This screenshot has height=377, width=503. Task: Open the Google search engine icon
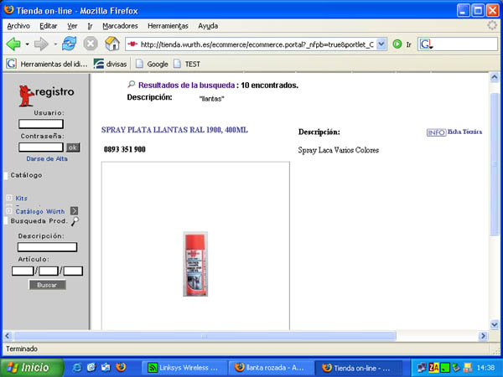pyautogui.click(x=426, y=44)
